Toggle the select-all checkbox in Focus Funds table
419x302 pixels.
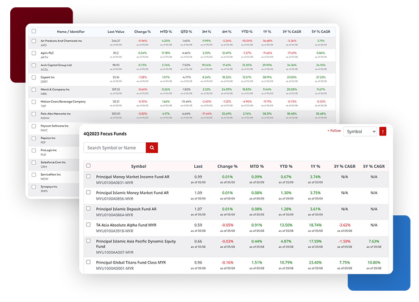point(88,165)
